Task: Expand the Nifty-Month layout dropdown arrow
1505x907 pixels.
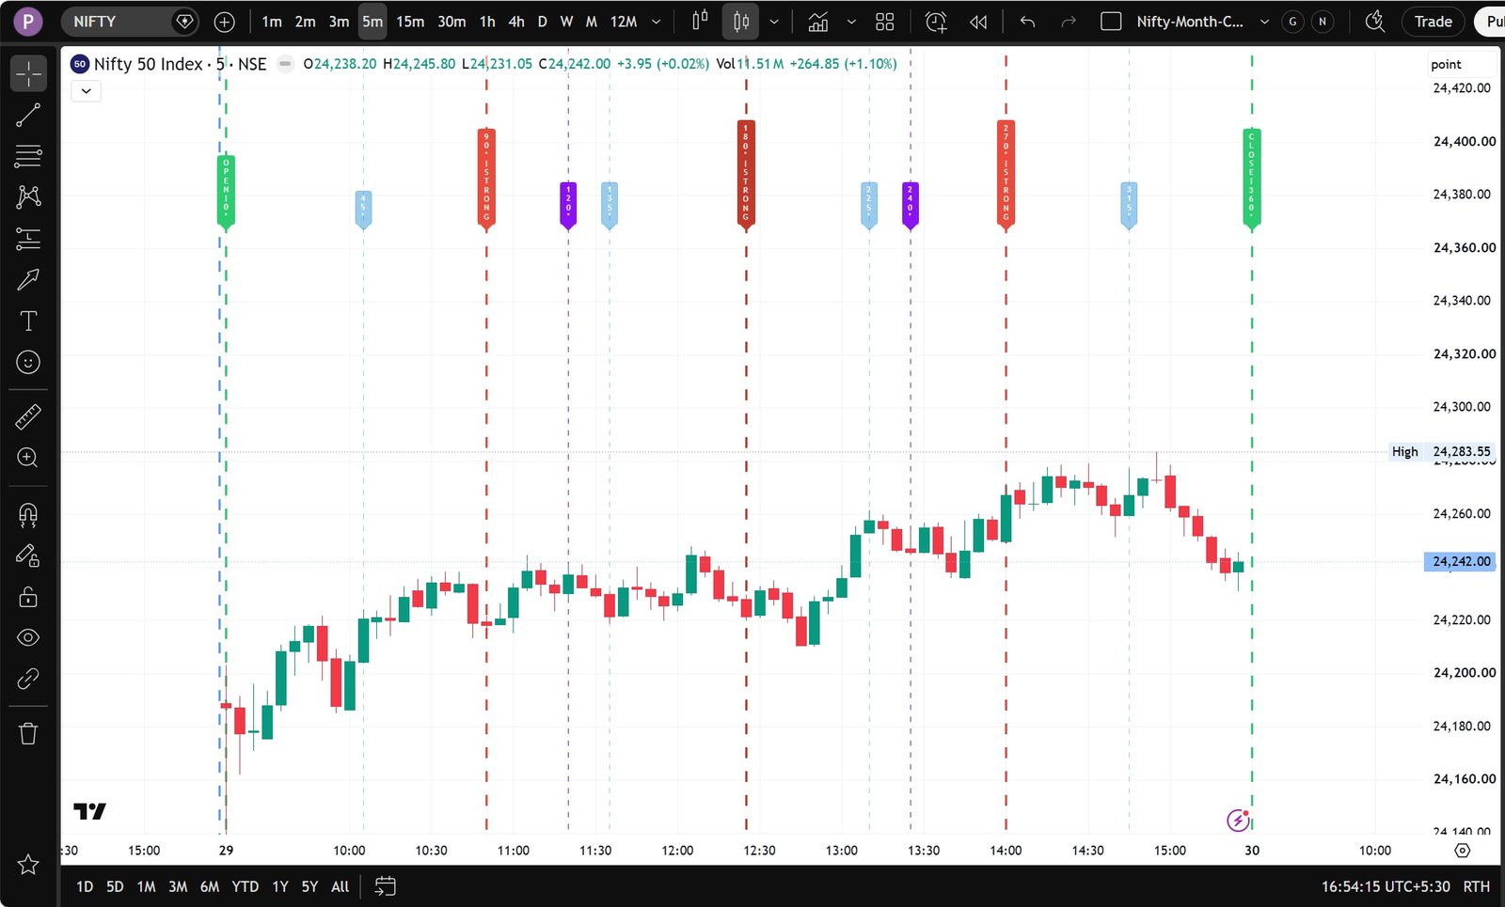Action: click(1264, 22)
